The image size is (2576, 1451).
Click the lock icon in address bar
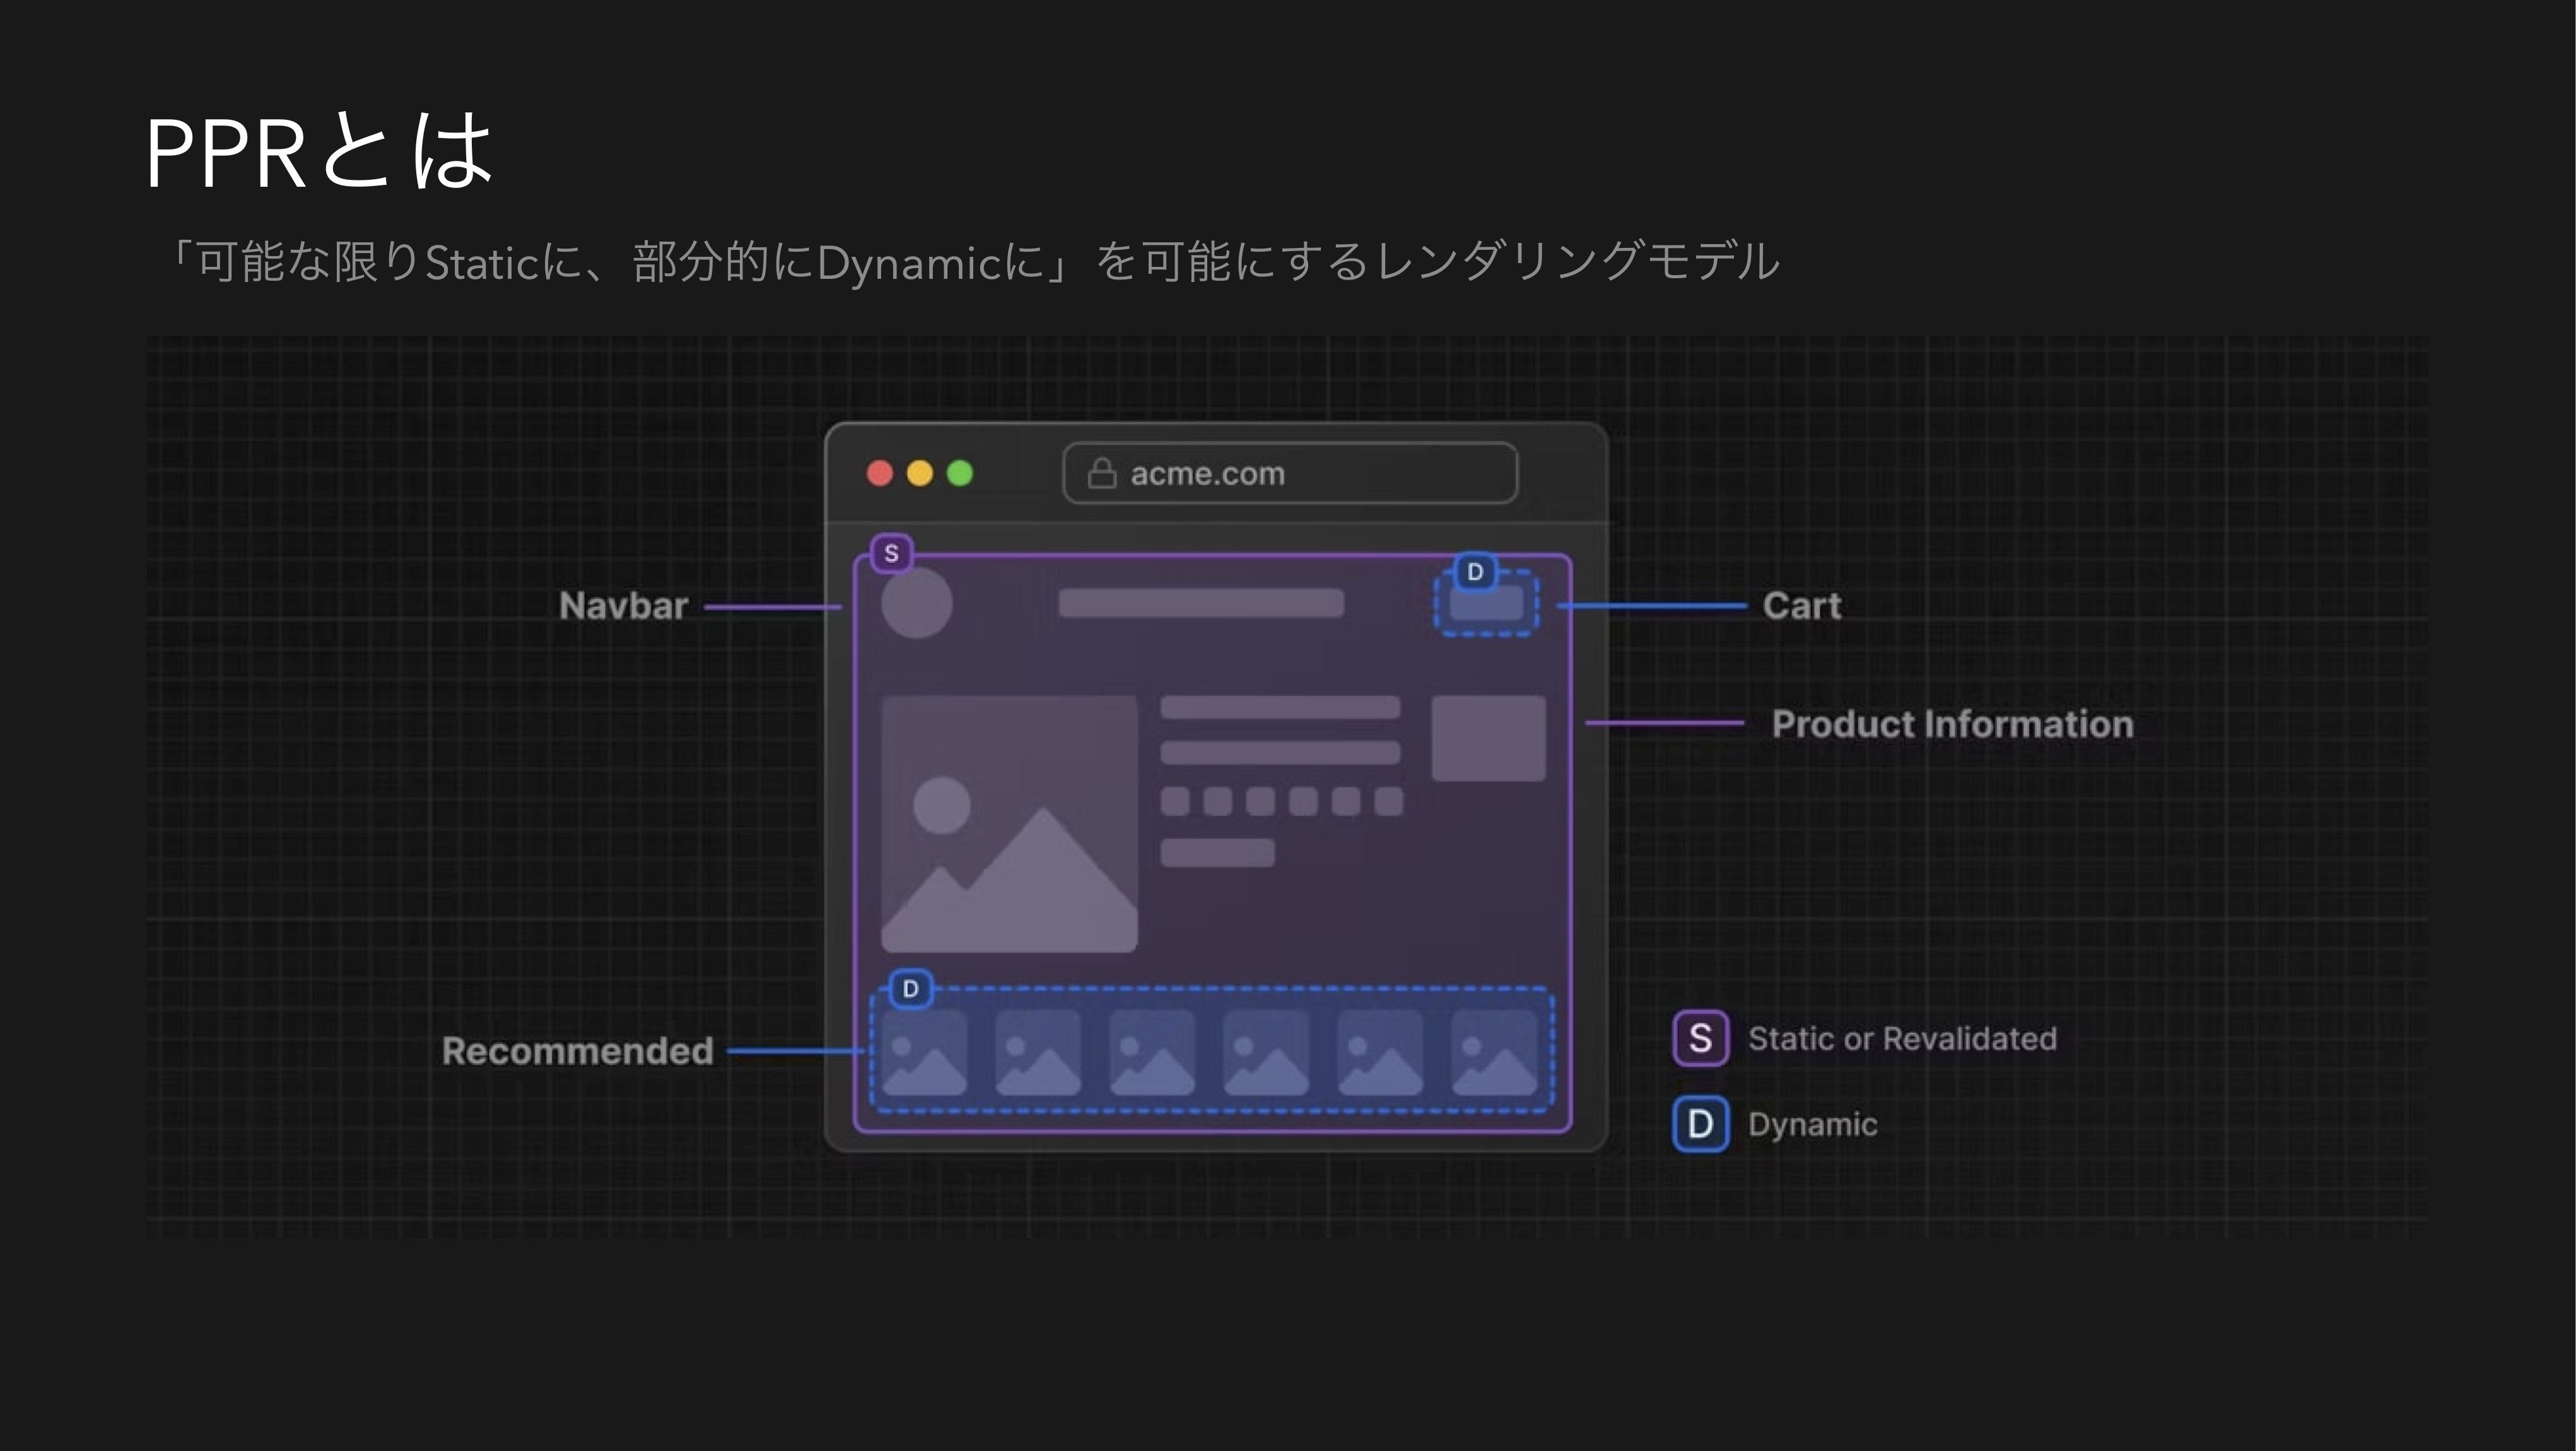(x=1101, y=473)
